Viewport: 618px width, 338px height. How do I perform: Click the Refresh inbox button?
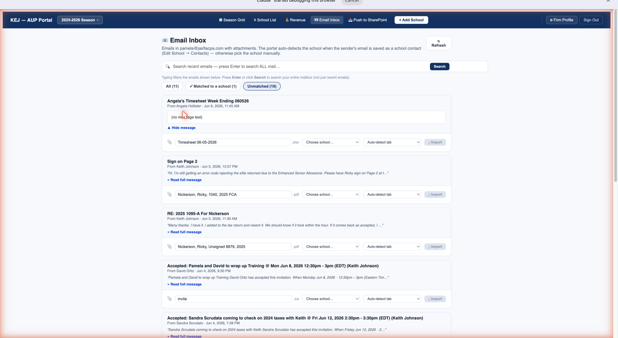point(438,43)
